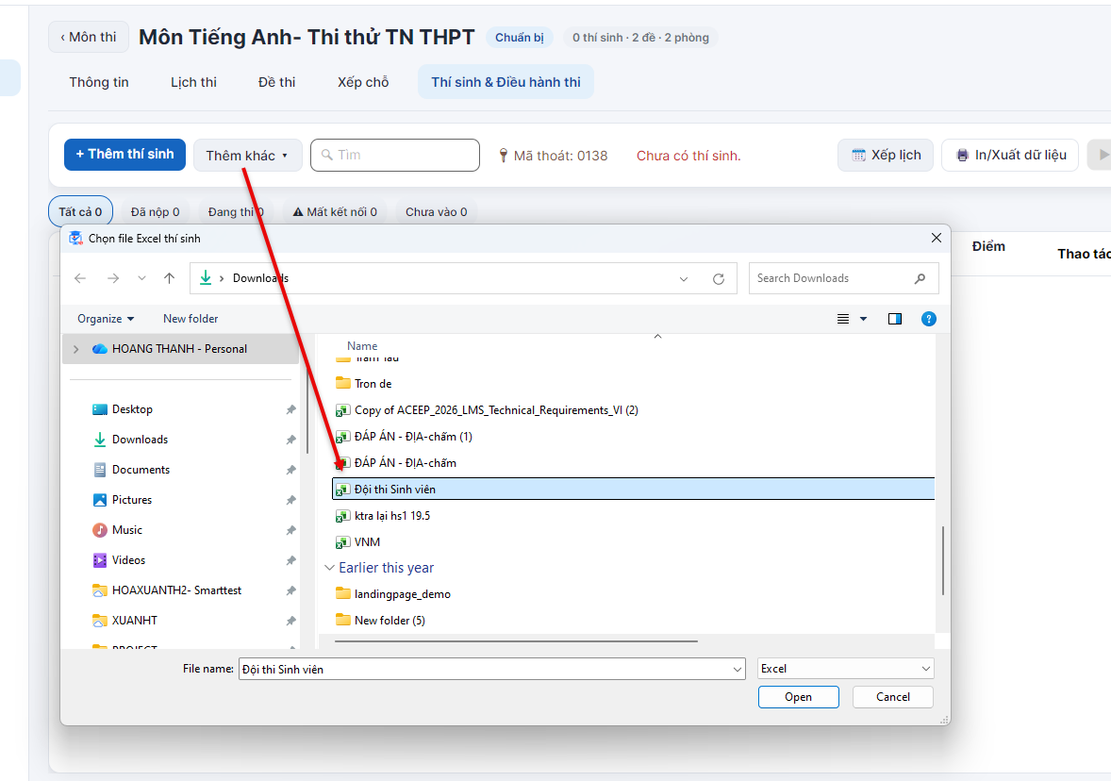Refresh the Downloads folder view
Viewport: 1111px width, 781px height.
pyautogui.click(x=719, y=278)
